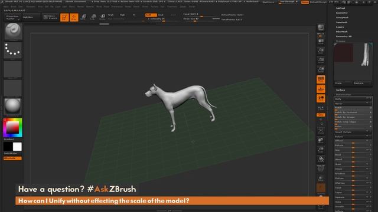This screenshot has height=212, width=378.
Task: Open the Material menu
Action: coord(90,6)
